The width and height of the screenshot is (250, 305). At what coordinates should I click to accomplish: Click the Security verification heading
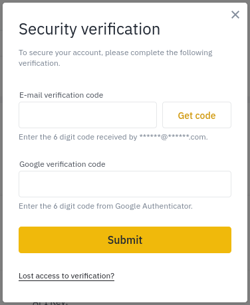coord(89,29)
